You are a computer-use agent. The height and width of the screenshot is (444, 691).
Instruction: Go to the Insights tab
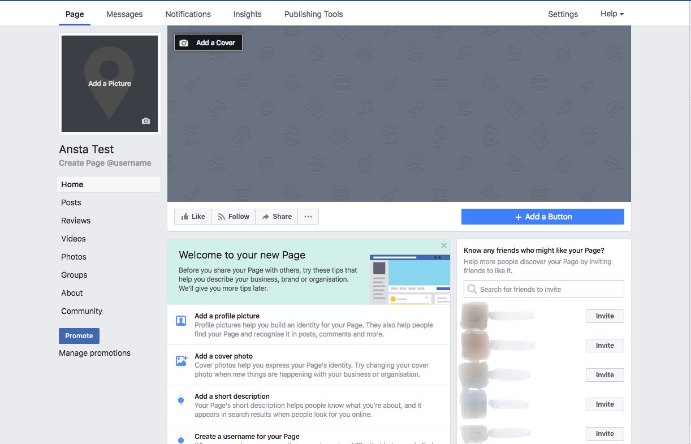pyautogui.click(x=247, y=14)
